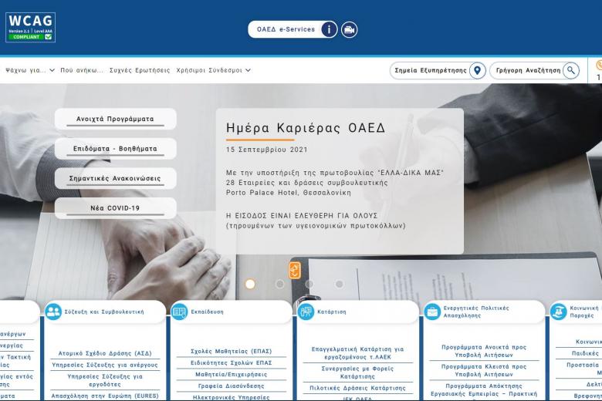The image size is (602, 401).
Task: Click the Porto Palace Hotel, Θεσσαλονίκη text
Action: (x=289, y=193)
